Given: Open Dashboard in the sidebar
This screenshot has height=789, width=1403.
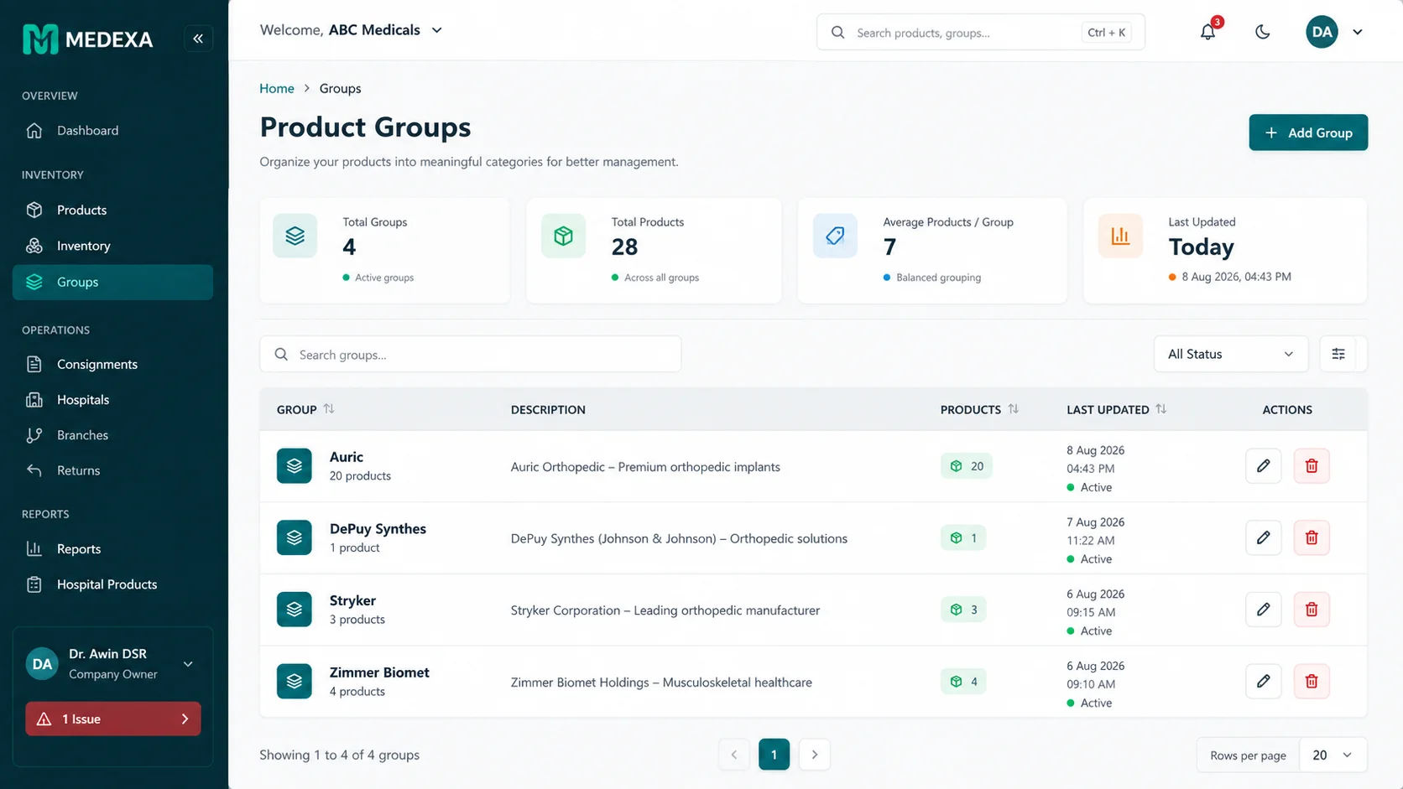Looking at the screenshot, I should (x=112, y=130).
